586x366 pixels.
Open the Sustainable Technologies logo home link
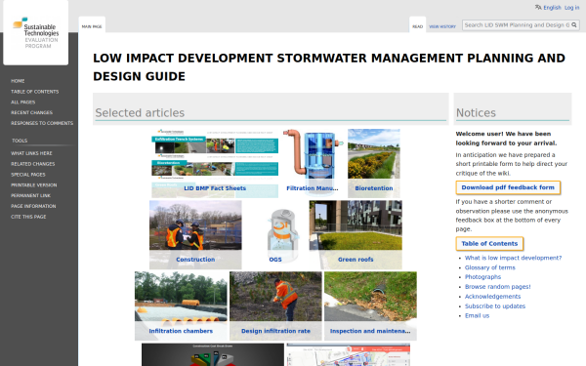[36, 33]
